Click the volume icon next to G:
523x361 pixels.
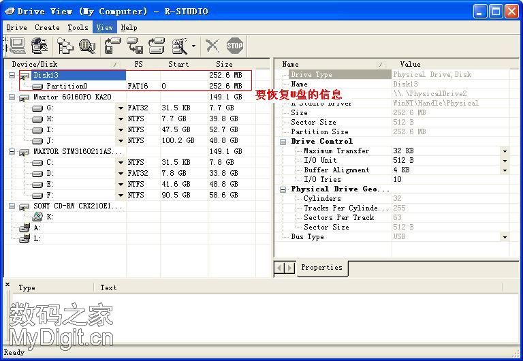37,108
